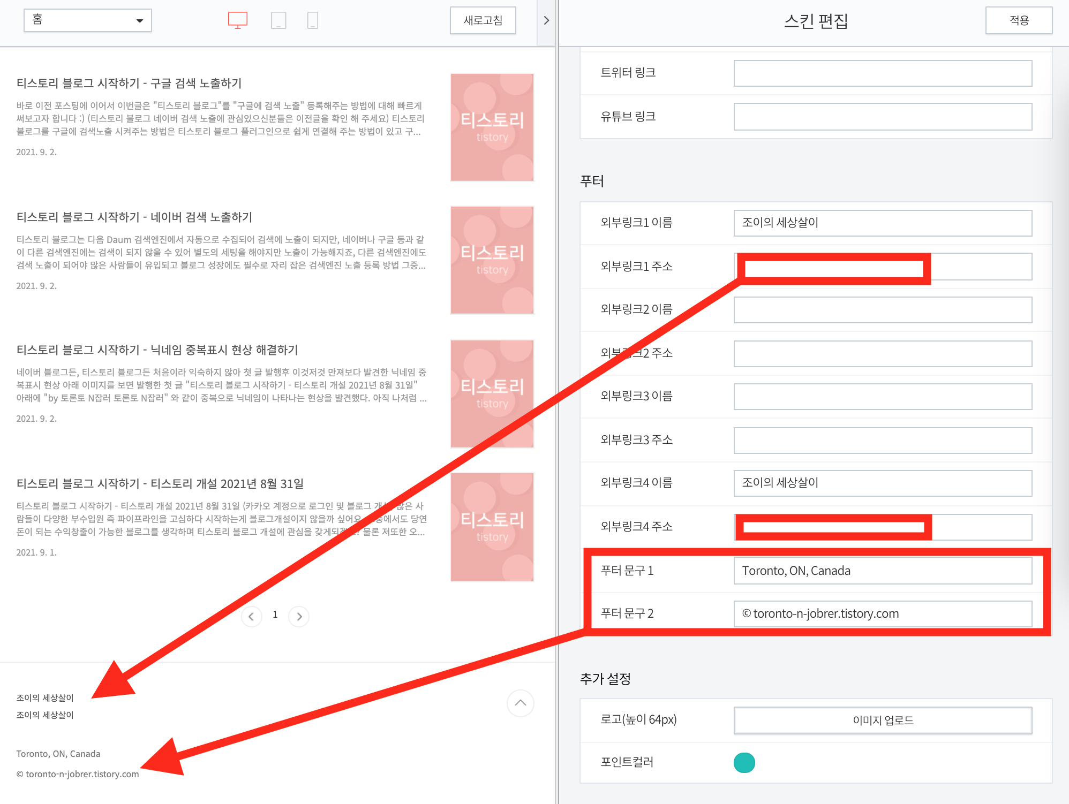This screenshot has height=804, width=1069.
Task: Open the 홈 page selector dropdown
Action: 88,20
